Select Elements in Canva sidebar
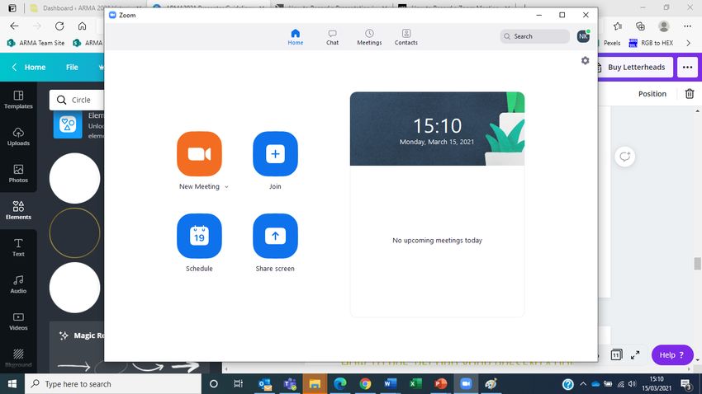702x394 pixels. coord(18,210)
